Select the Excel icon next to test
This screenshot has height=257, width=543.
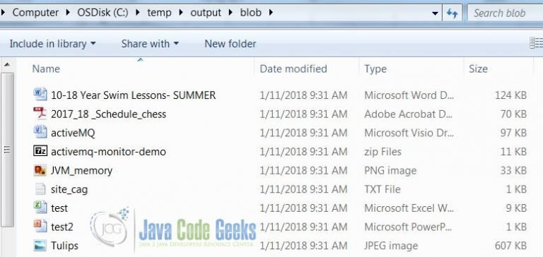point(40,208)
